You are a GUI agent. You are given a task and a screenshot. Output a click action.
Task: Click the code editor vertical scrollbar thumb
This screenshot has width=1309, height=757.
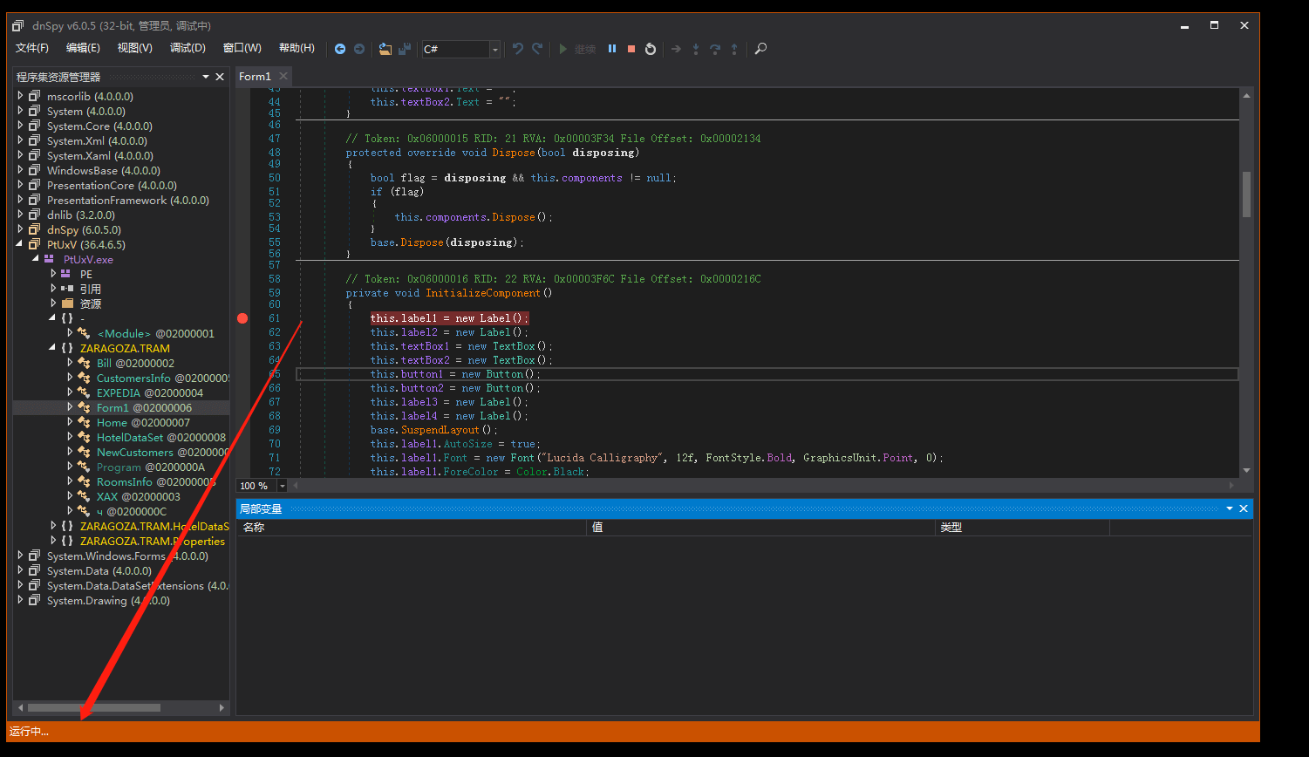click(1247, 194)
